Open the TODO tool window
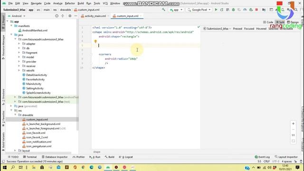The image size is (304, 171). coord(13,157)
